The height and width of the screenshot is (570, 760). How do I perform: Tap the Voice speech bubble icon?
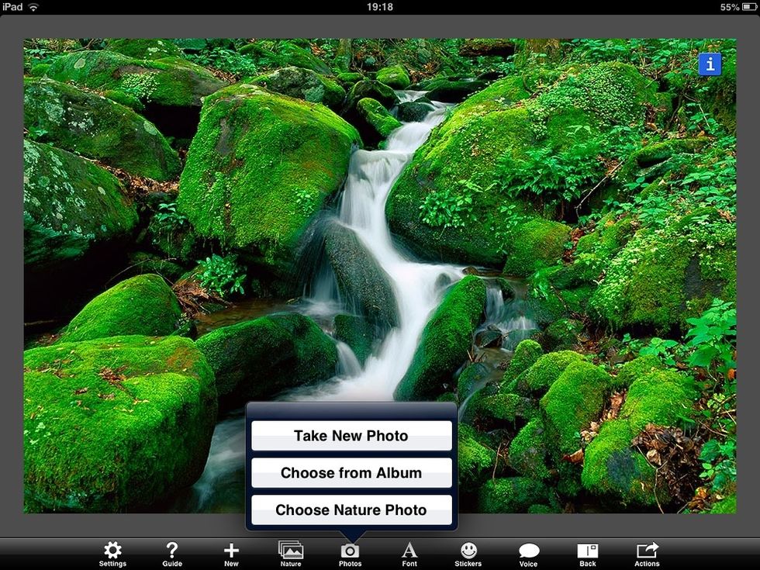pos(528,552)
